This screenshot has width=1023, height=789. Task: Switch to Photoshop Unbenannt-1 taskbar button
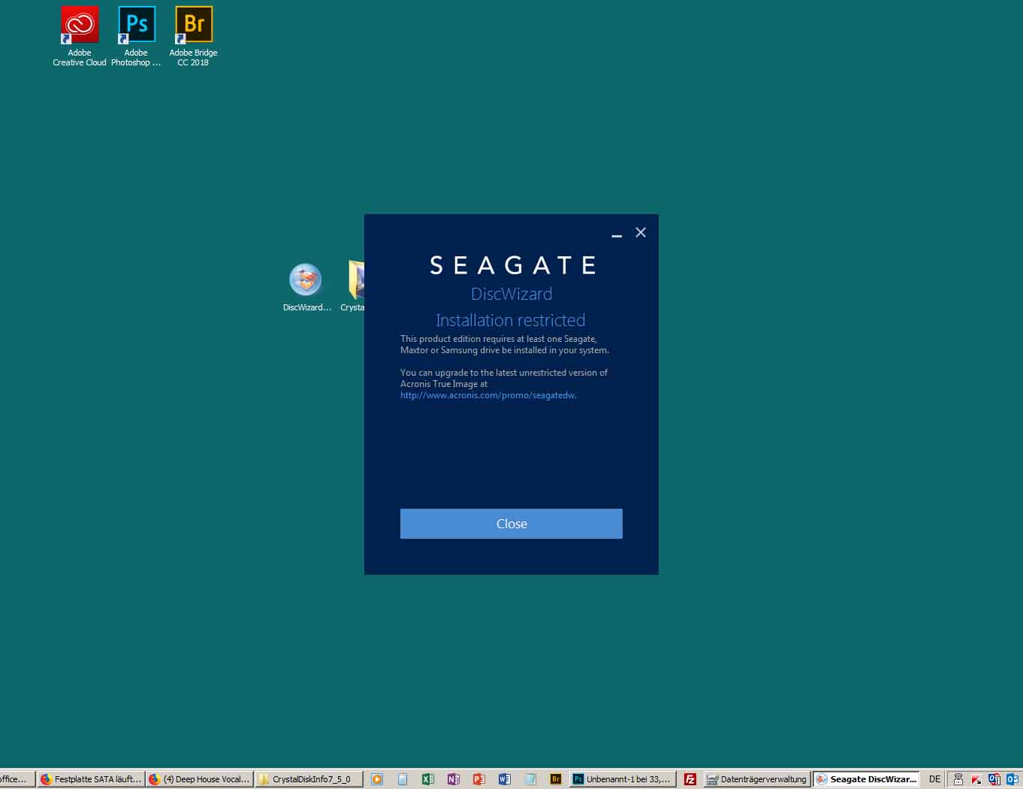tap(623, 779)
